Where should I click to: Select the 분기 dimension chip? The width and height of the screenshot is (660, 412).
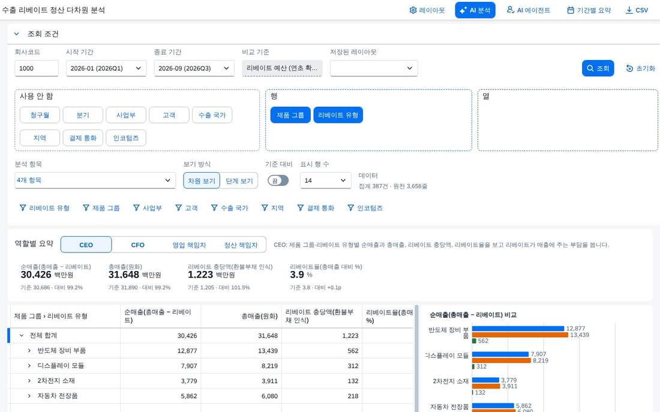tap(83, 115)
